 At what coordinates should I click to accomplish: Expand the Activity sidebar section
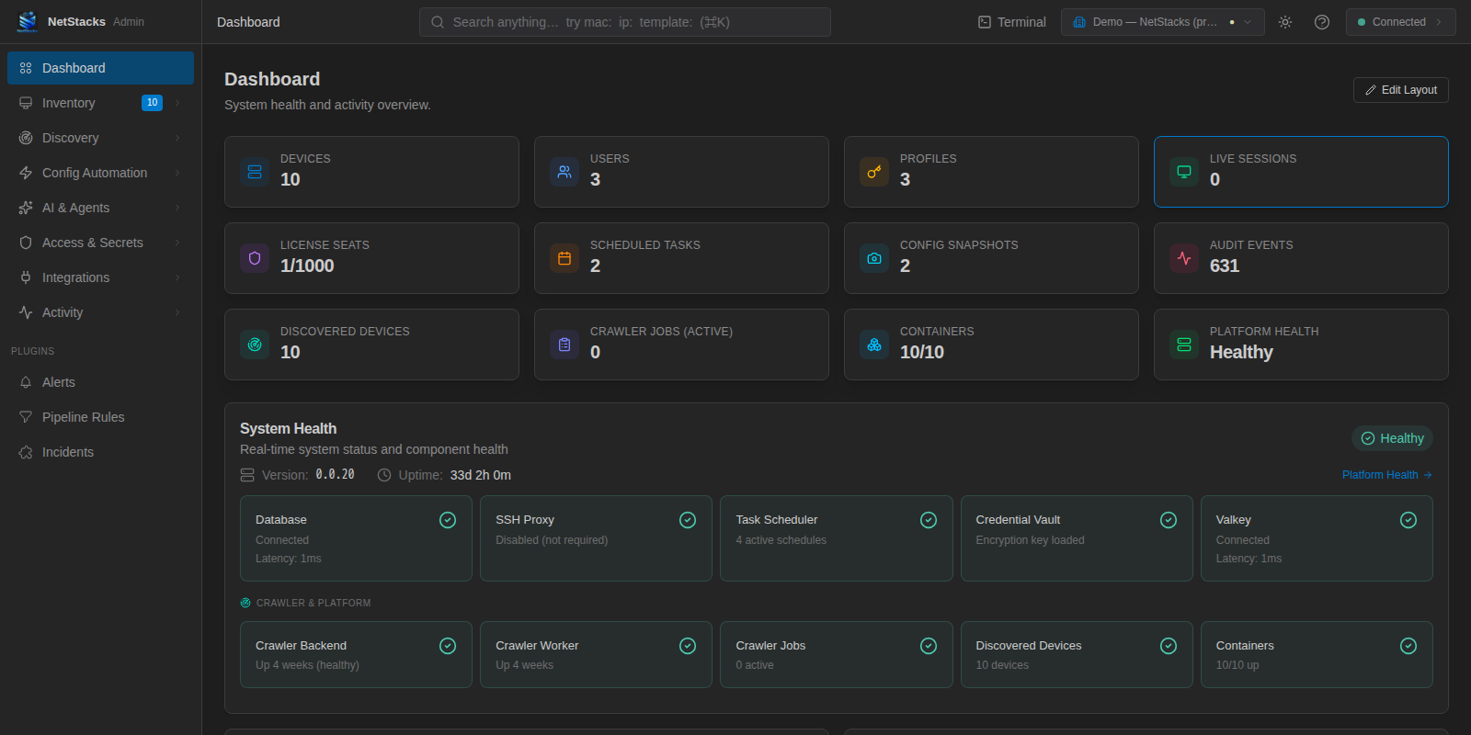coord(101,312)
